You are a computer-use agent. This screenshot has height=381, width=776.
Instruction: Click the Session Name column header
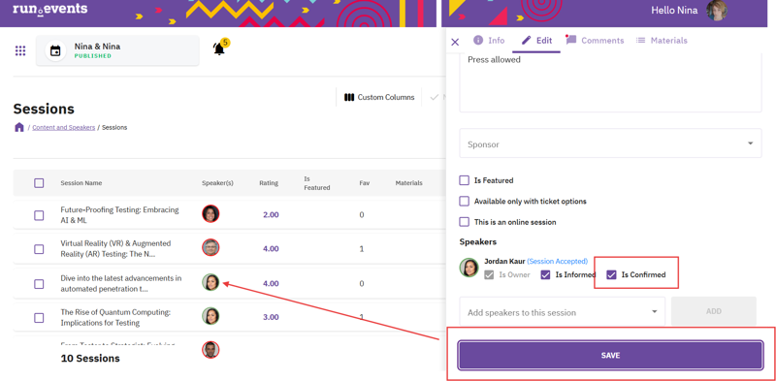[81, 183]
